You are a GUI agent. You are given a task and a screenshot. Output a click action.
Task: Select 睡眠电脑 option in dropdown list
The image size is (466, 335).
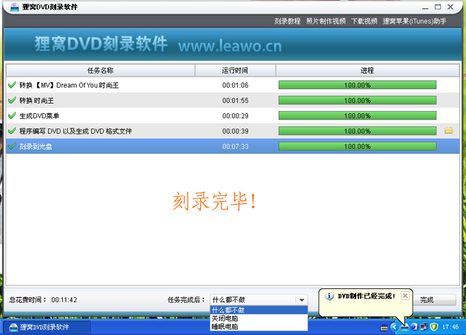pos(258,326)
